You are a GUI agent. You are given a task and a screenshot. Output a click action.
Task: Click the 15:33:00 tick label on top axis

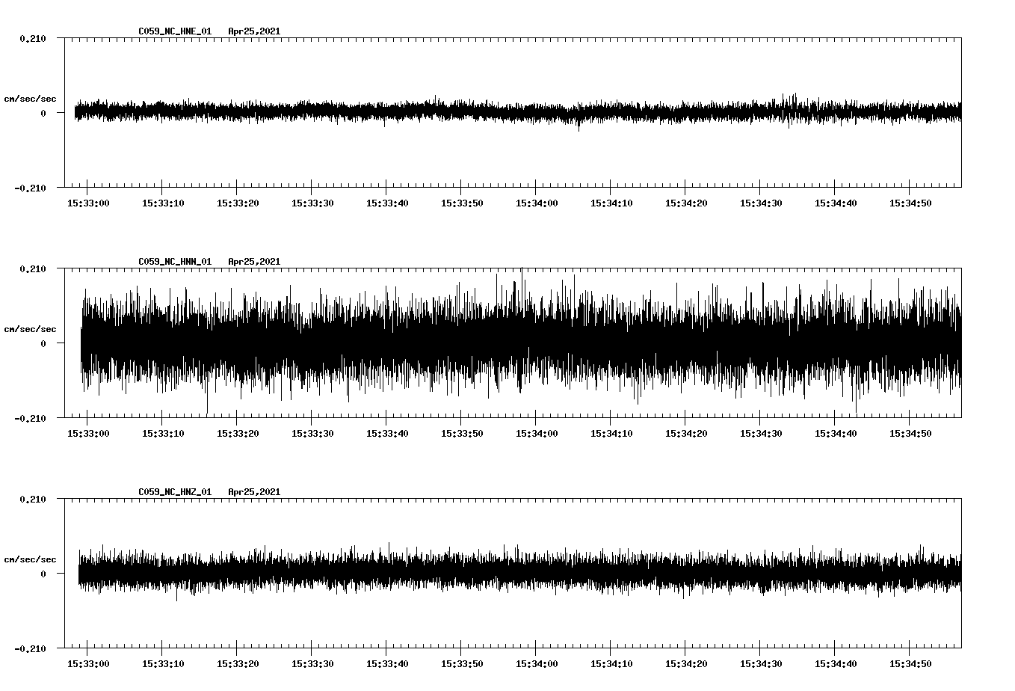coord(87,202)
